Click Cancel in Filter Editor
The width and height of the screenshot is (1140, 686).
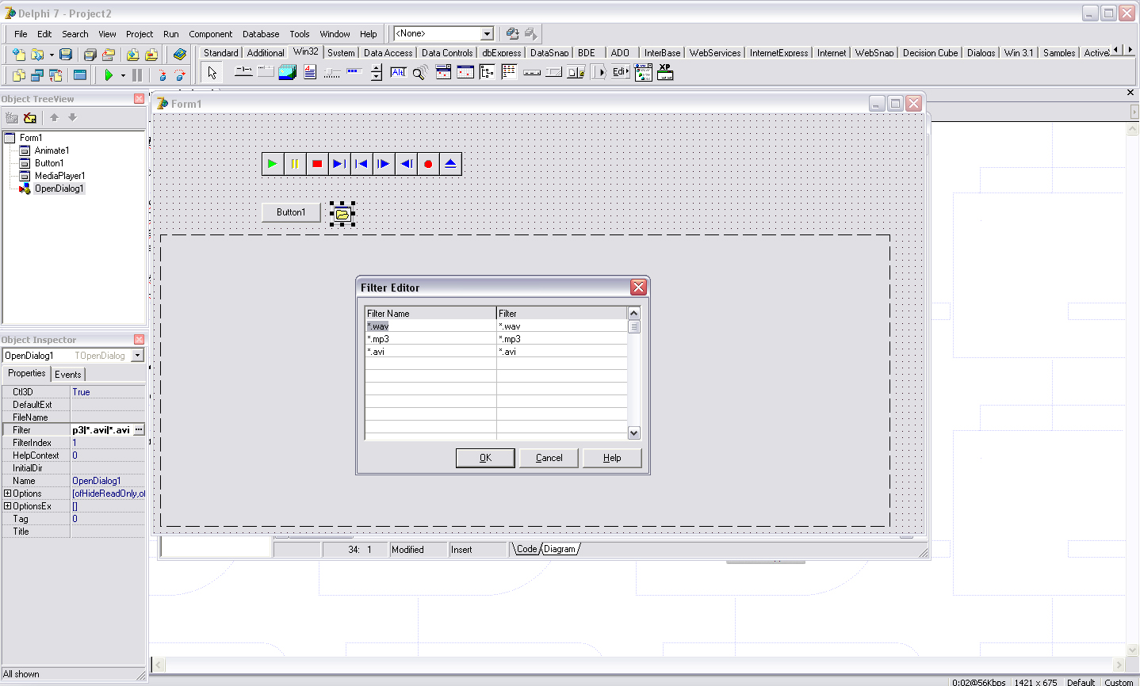point(549,458)
